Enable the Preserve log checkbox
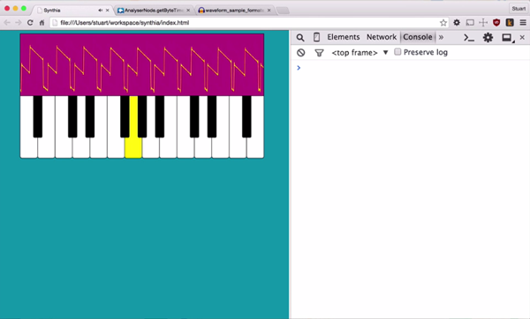 tap(397, 52)
